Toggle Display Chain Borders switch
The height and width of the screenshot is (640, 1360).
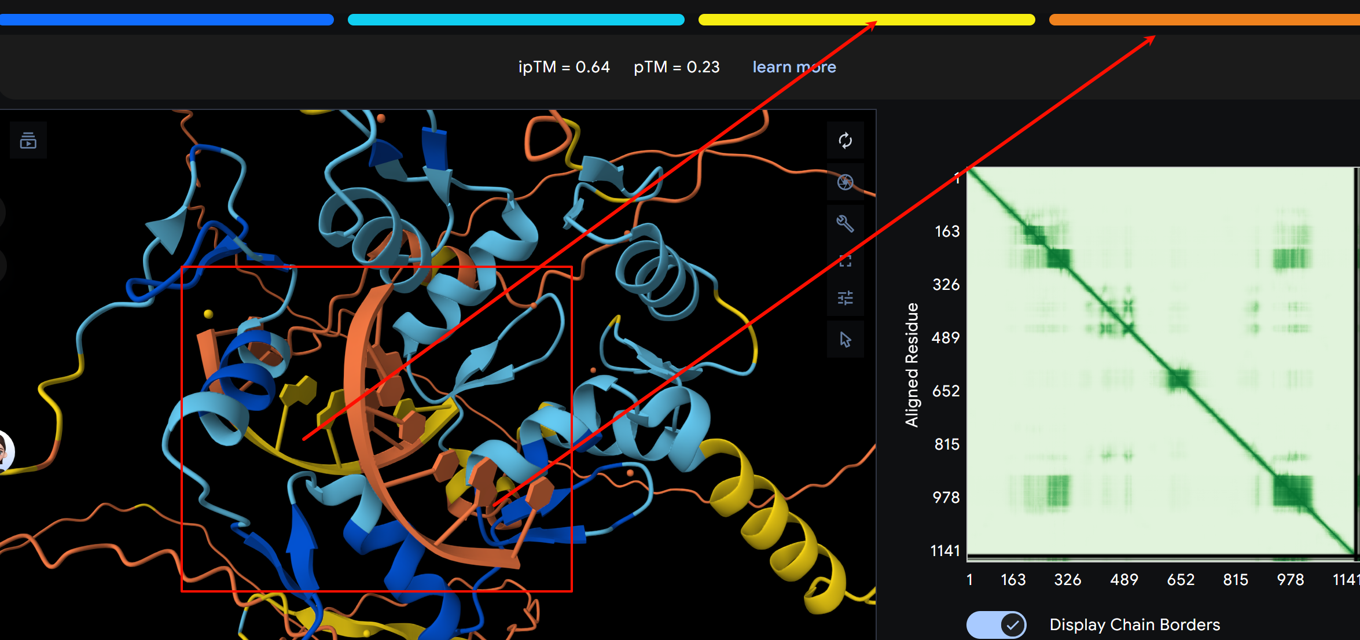996,625
